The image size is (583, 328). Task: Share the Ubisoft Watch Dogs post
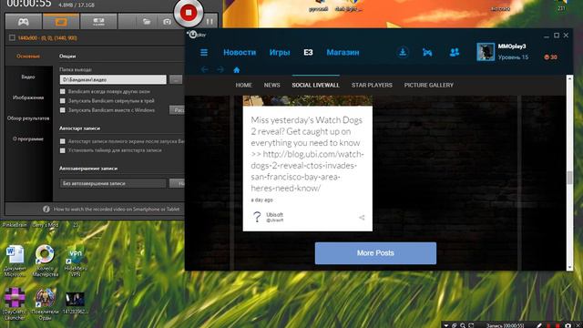(x=362, y=218)
